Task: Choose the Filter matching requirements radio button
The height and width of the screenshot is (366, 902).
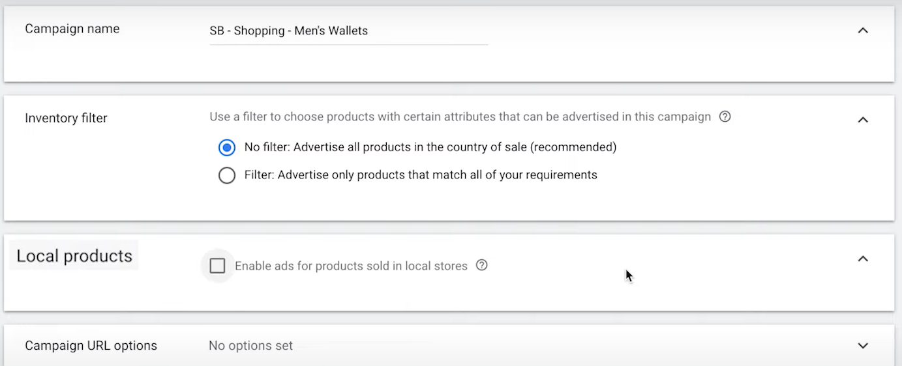Action: (227, 176)
